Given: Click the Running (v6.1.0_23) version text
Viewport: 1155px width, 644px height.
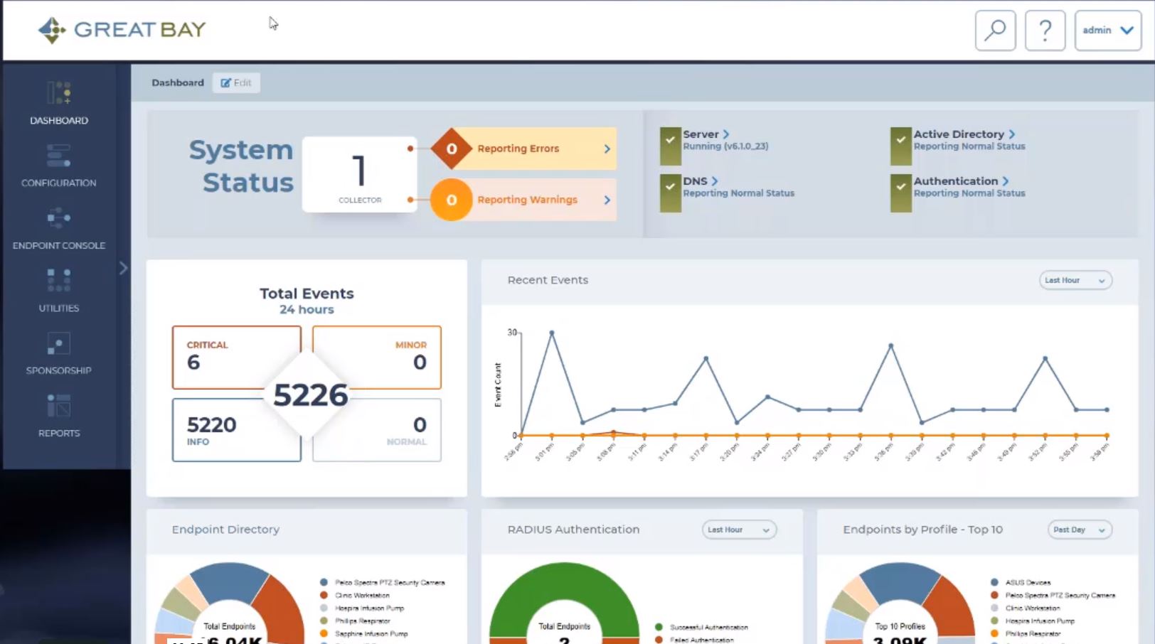Looking at the screenshot, I should (x=725, y=146).
